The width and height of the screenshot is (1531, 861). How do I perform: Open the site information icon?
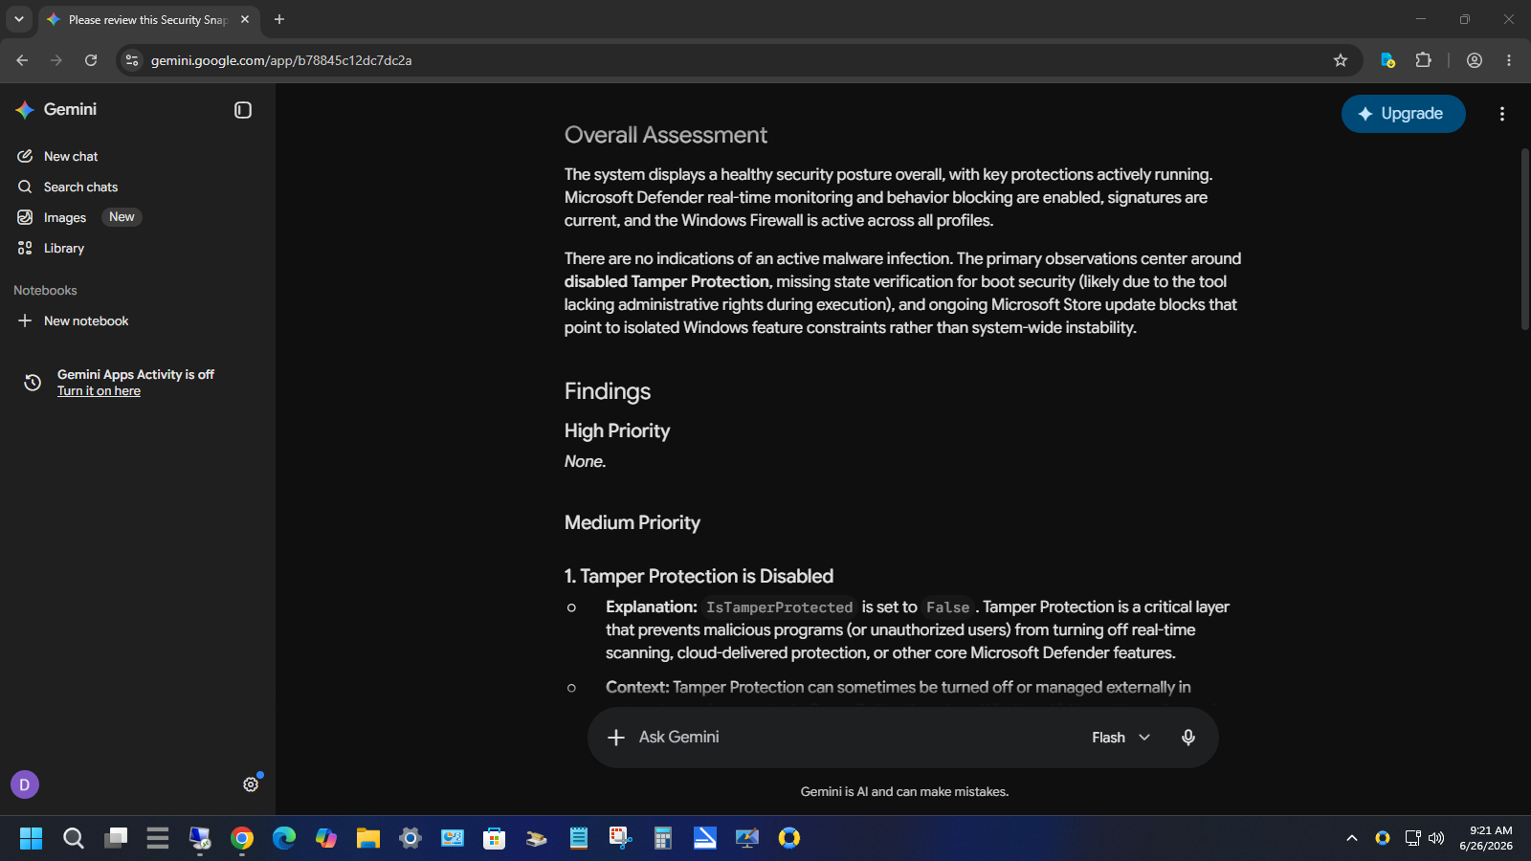point(132,60)
